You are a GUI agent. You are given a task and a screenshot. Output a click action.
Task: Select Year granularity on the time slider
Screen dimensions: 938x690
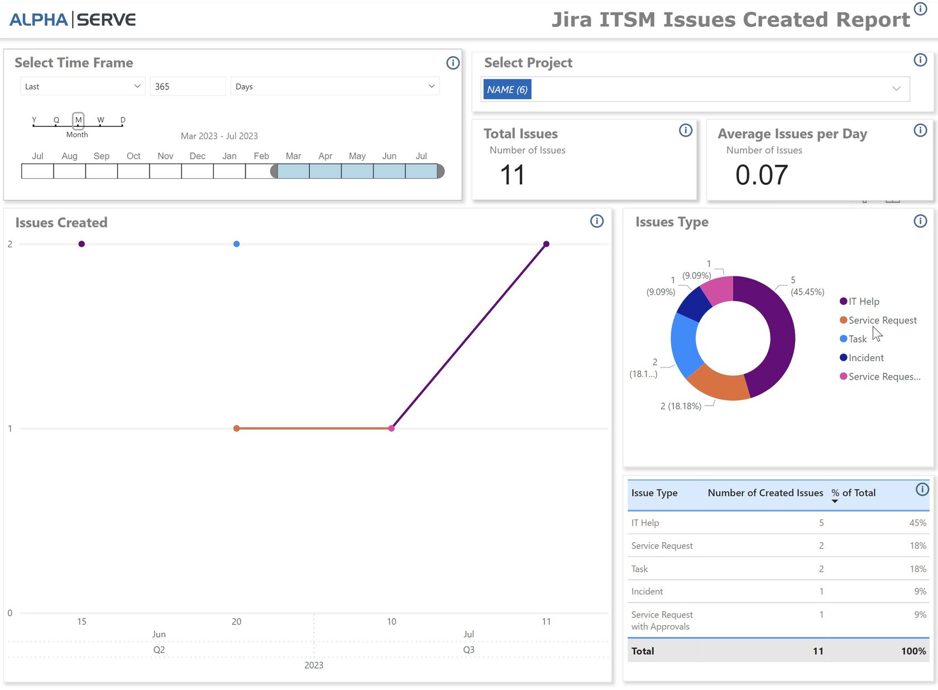(34, 119)
